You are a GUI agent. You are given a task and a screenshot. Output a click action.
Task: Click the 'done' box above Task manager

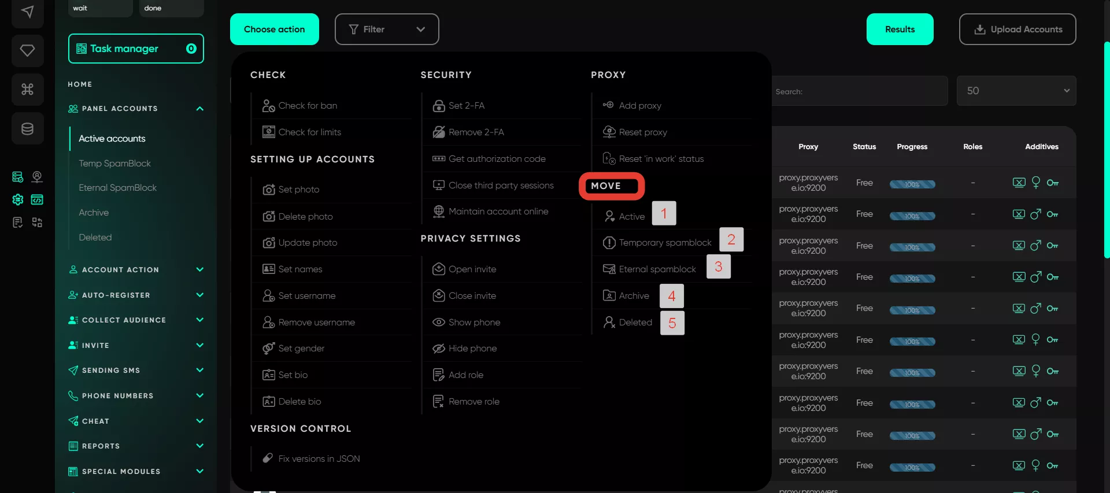point(172,8)
